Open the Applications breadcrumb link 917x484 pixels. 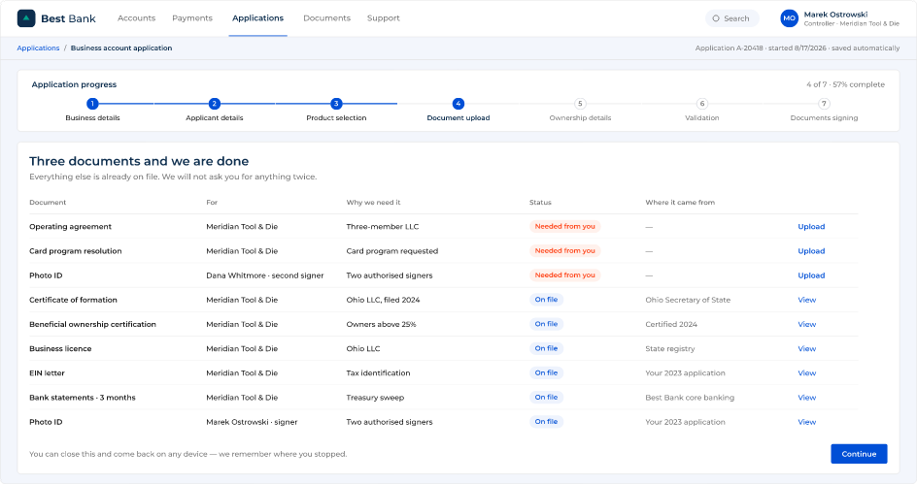[38, 48]
